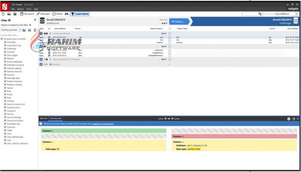The height and width of the screenshot is (172, 301).
Task: Click info icon on blue feedback bar
Action: [41, 124]
